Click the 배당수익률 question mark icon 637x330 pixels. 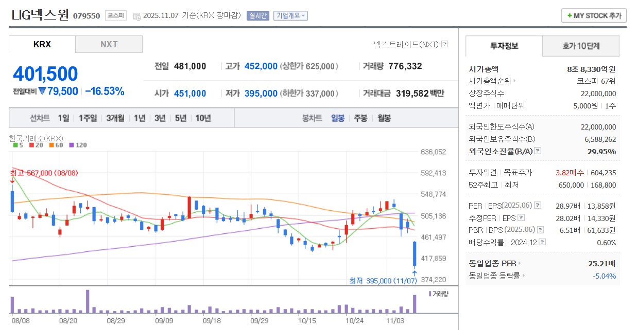click(542, 241)
